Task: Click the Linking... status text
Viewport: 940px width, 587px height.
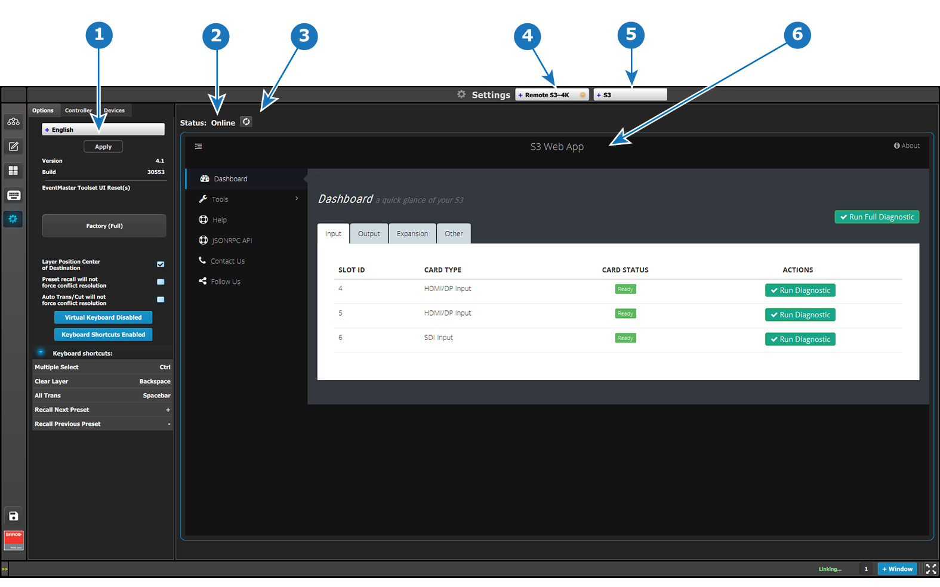Action: click(x=830, y=569)
